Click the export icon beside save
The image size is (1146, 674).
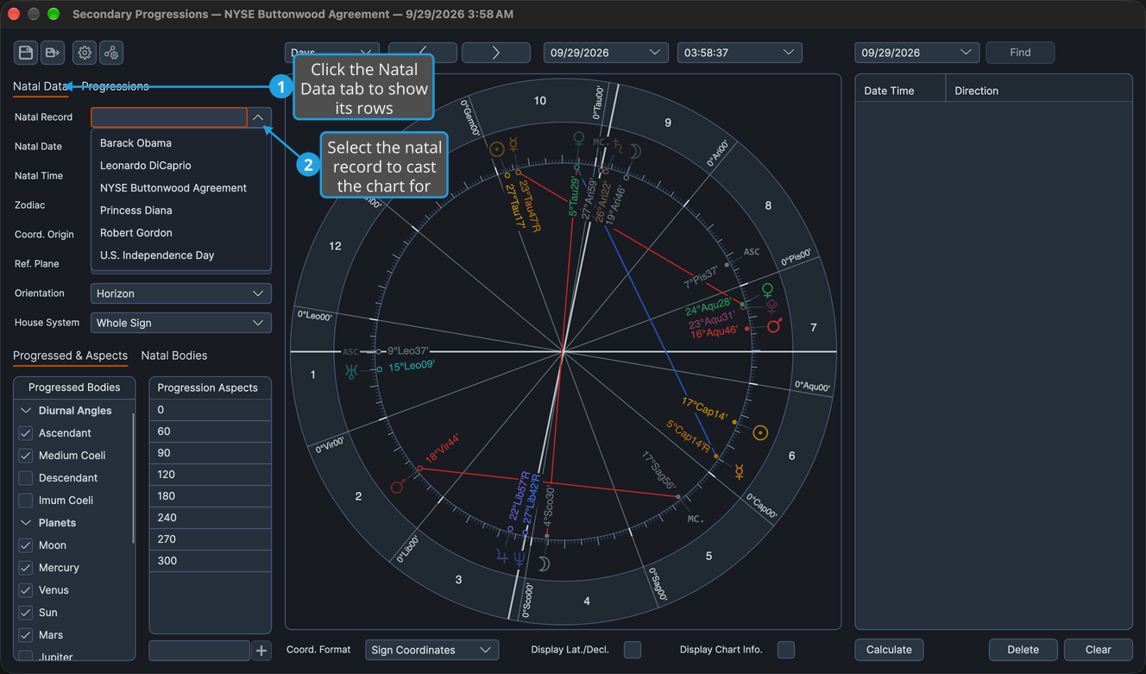[x=53, y=53]
